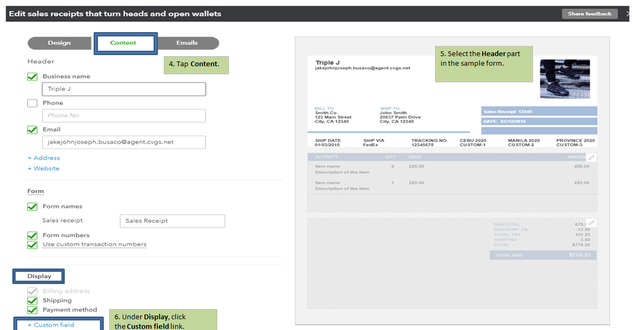Enable the Phone checkbox

32,103
